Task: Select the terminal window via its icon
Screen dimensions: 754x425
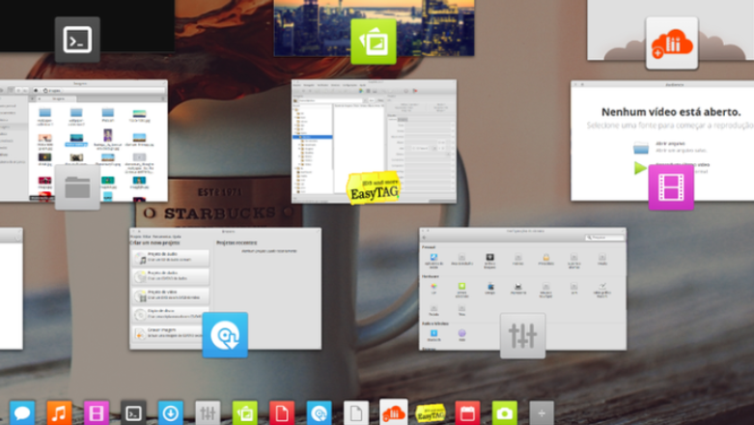Action: [x=77, y=40]
